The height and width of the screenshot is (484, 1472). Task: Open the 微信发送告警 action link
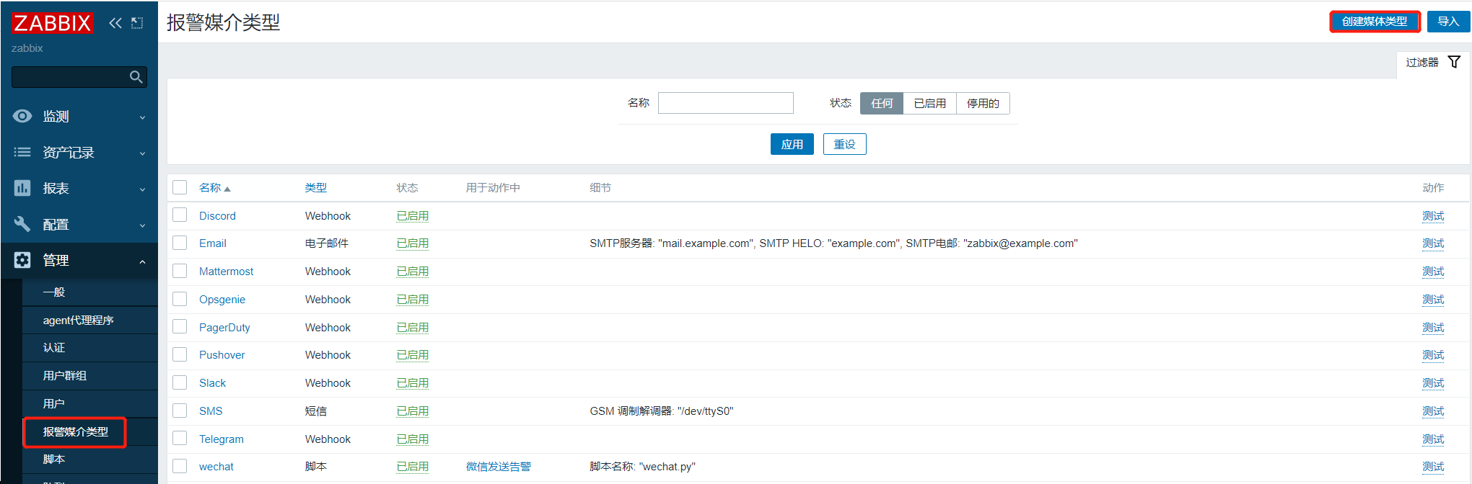click(x=499, y=466)
